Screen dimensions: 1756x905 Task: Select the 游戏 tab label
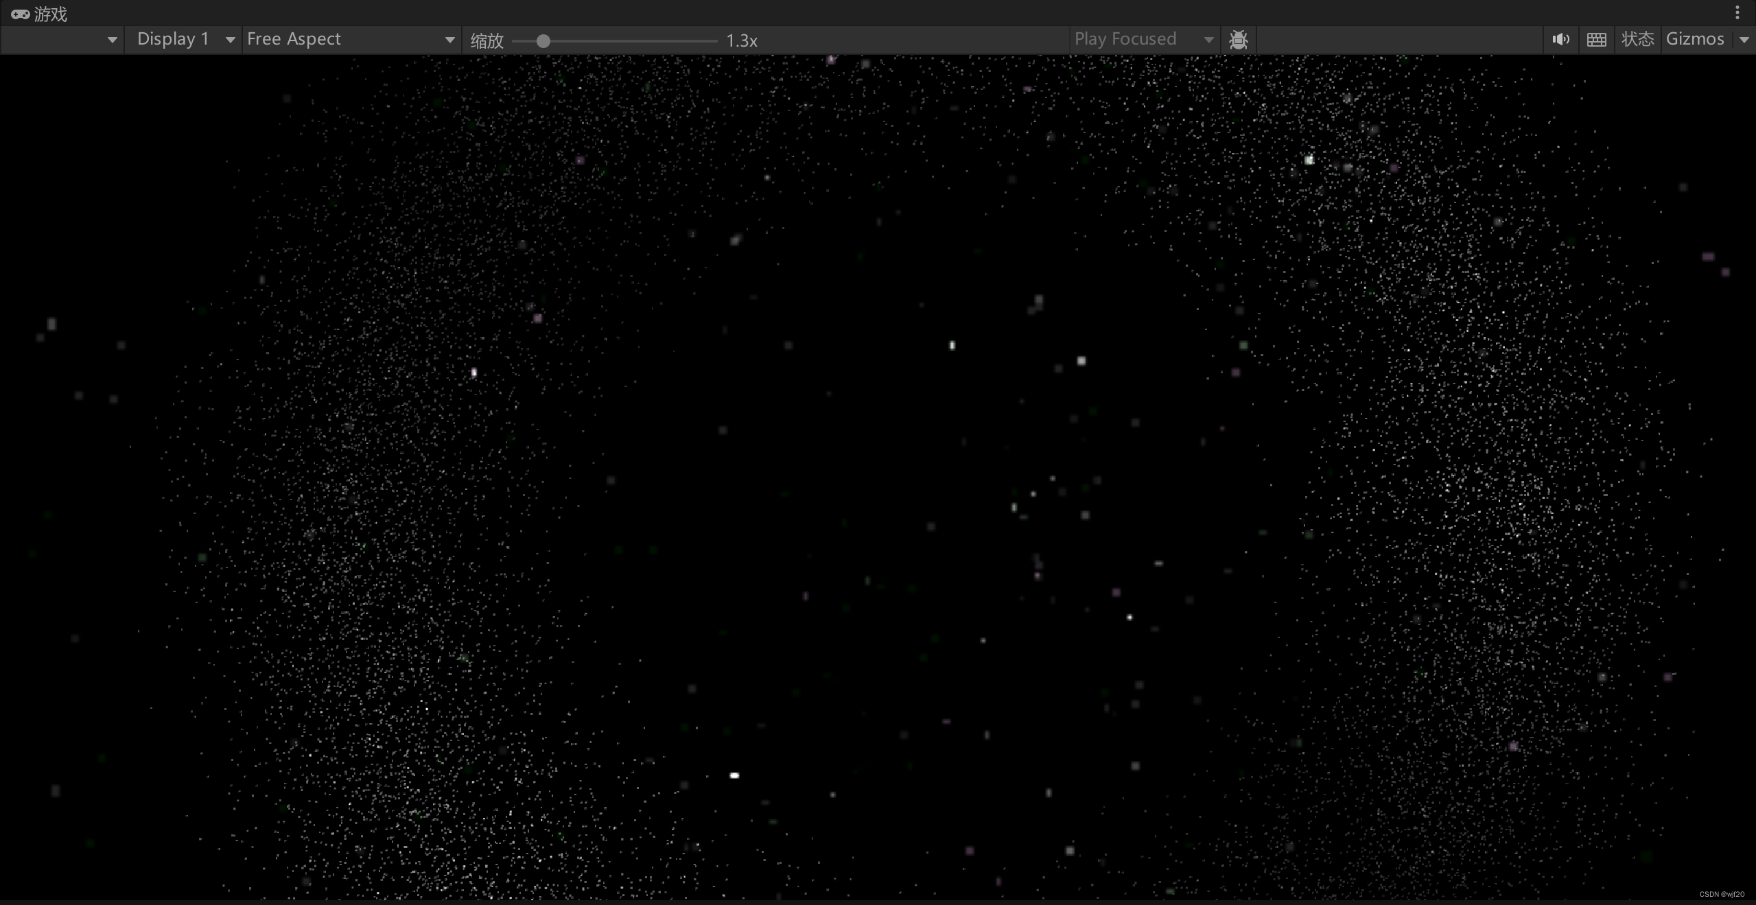(x=50, y=14)
